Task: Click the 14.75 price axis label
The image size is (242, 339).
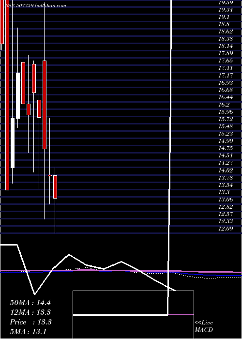Action: coord(226,148)
